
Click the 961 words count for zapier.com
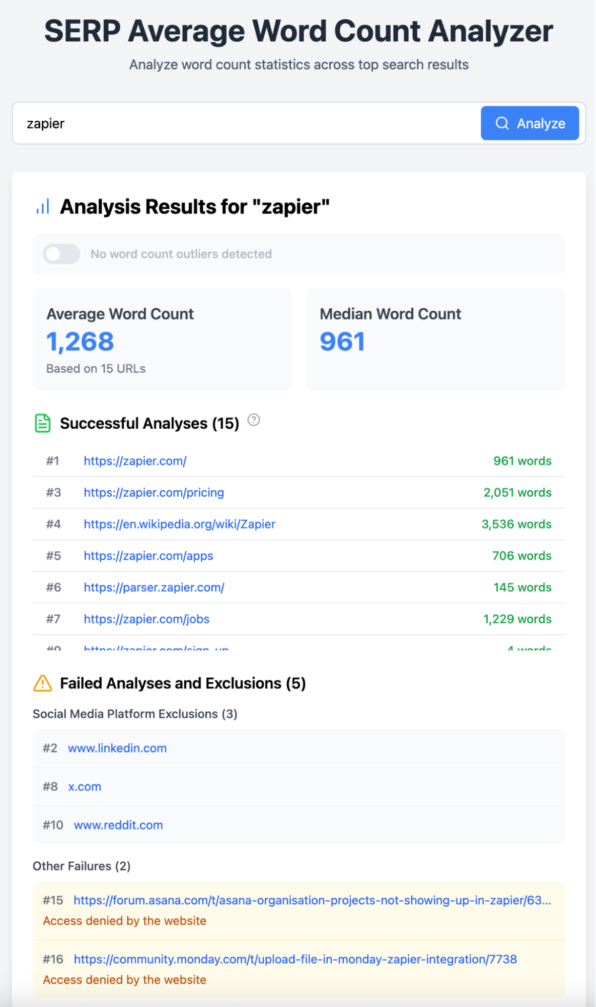coord(522,461)
